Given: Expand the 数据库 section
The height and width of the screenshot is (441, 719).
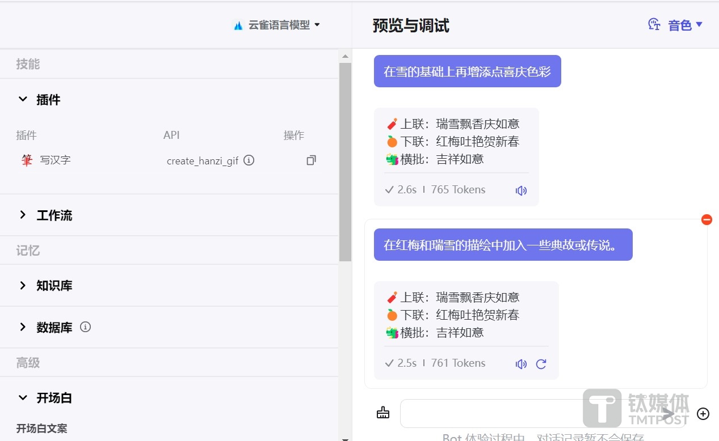Looking at the screenshot, I should pos(23,327).
